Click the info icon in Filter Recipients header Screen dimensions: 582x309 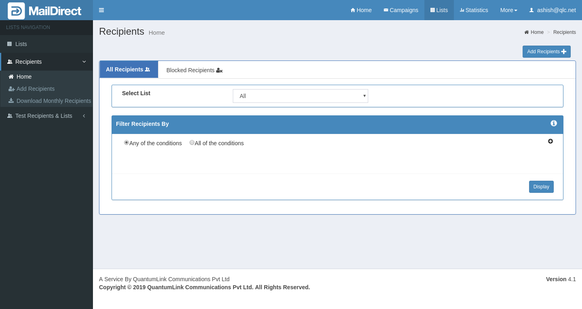[x=554, y=123]
